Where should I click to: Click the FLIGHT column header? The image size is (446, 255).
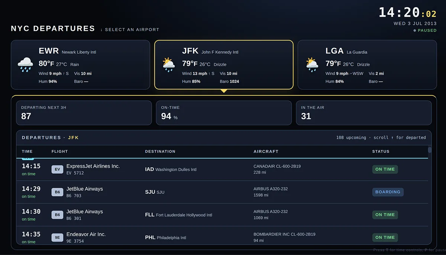click(x=60, y=151)
